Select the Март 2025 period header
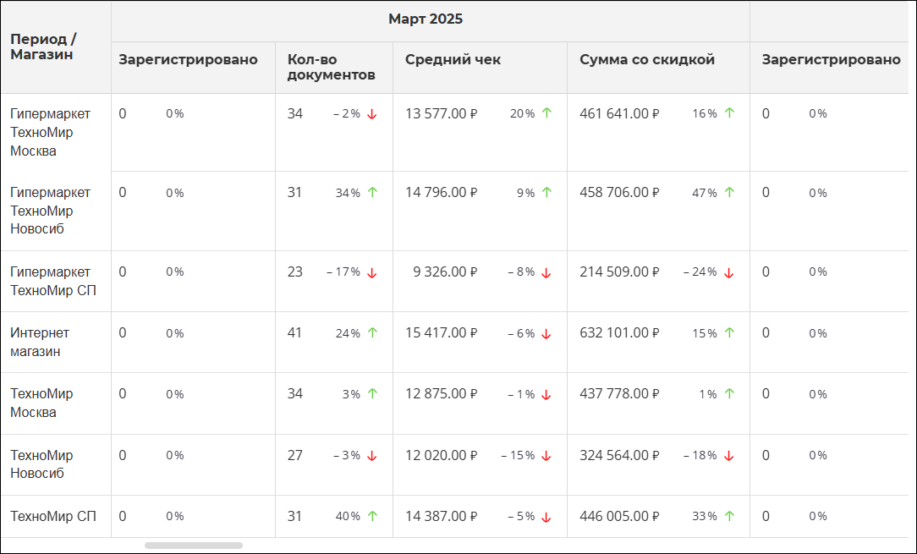 pos(426,19)
